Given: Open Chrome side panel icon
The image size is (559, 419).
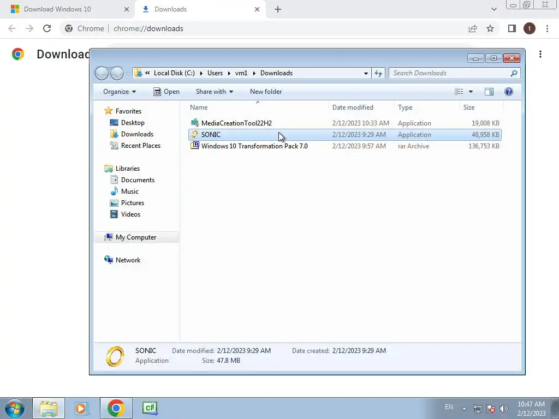Looking at the screenshot, I should 512,28.
